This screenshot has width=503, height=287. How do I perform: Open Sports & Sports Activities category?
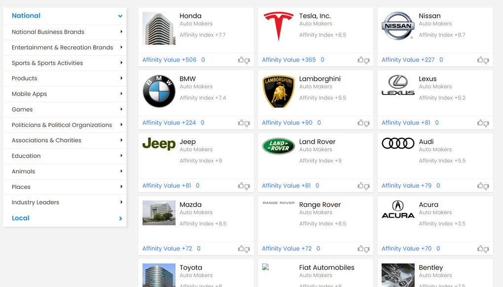point(47,63)
